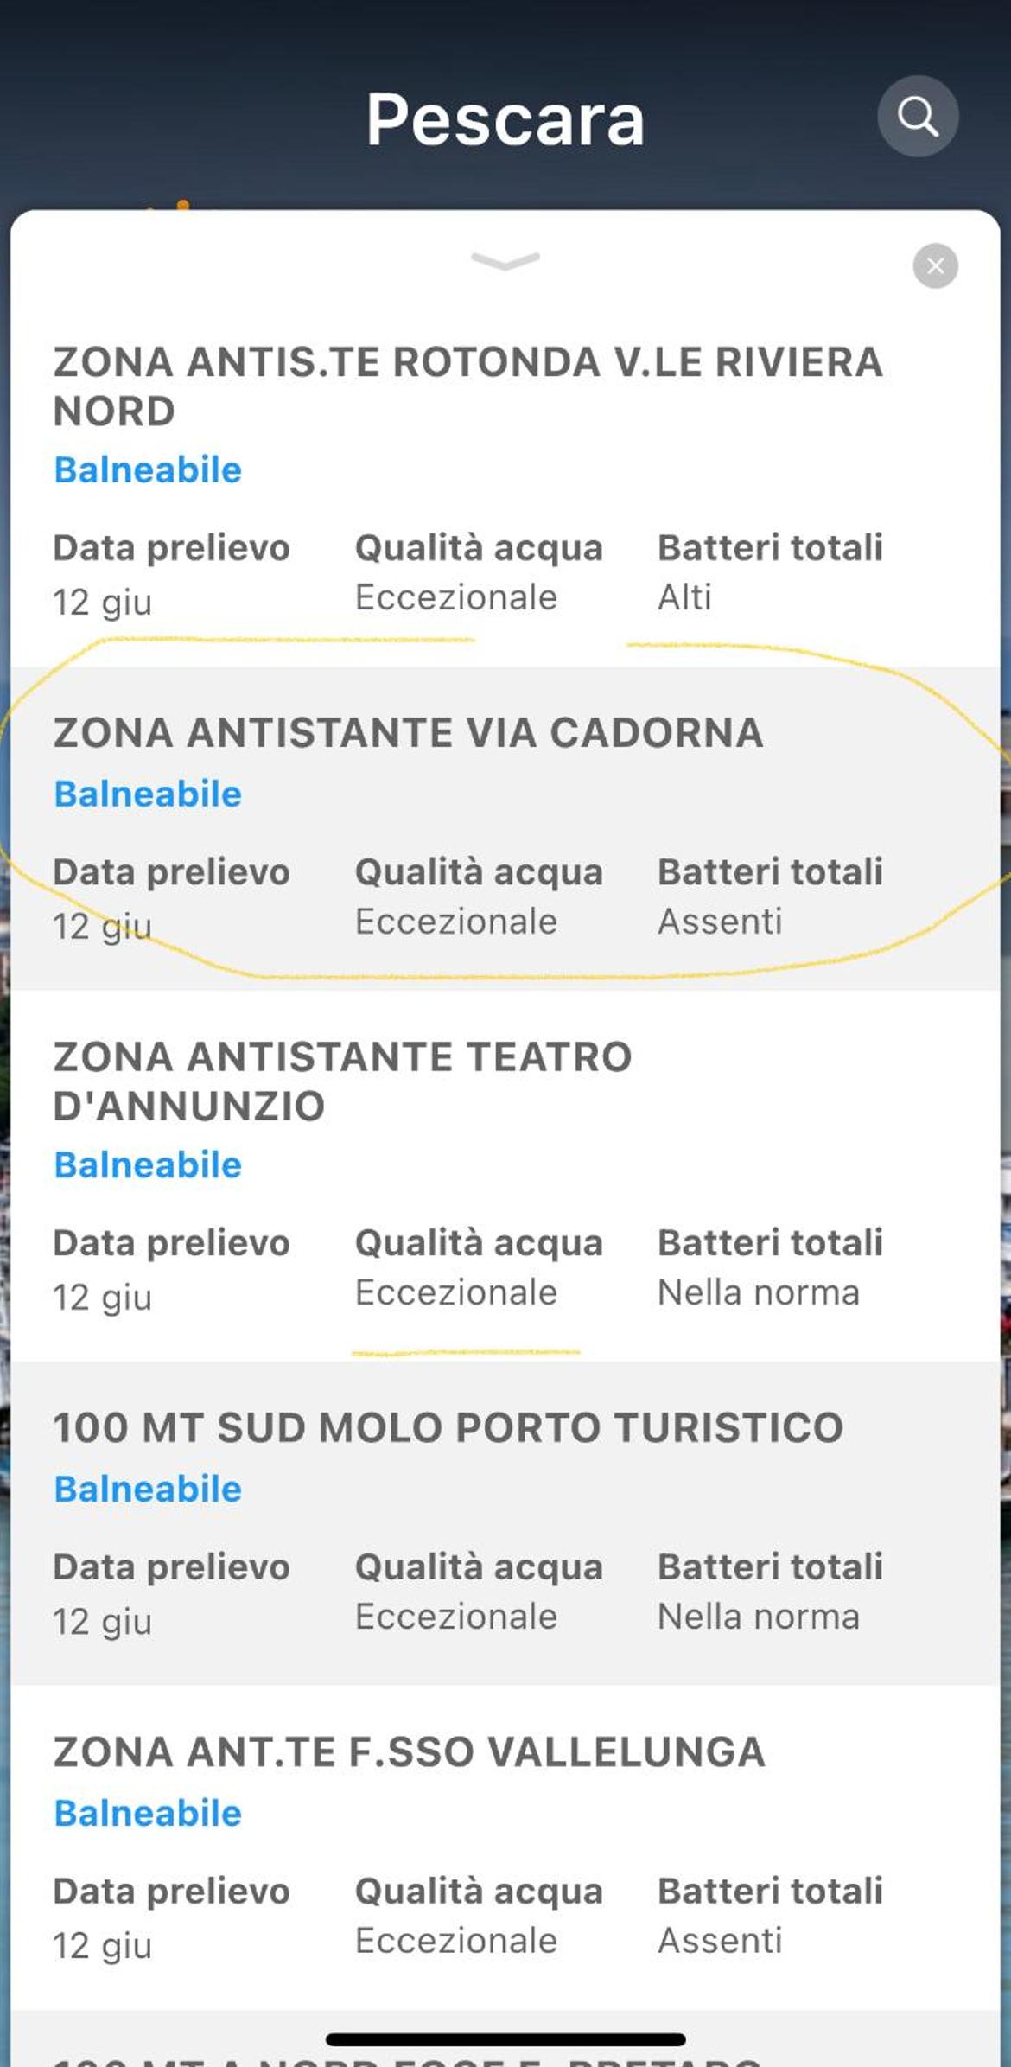Open the search magnifier icon
Viewport: 1011px width, 2067px height.
[x=918, y=116]
